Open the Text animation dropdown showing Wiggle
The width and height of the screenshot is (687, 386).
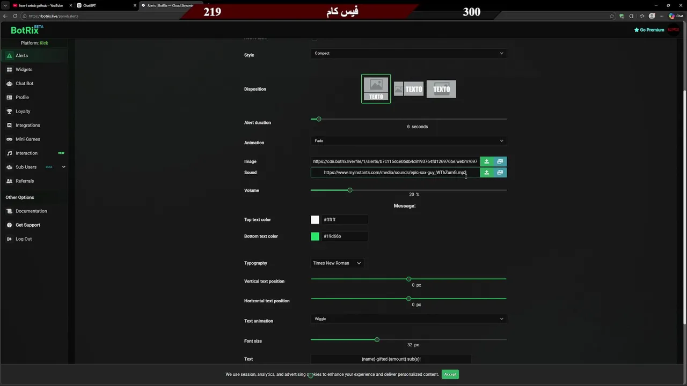408,319
